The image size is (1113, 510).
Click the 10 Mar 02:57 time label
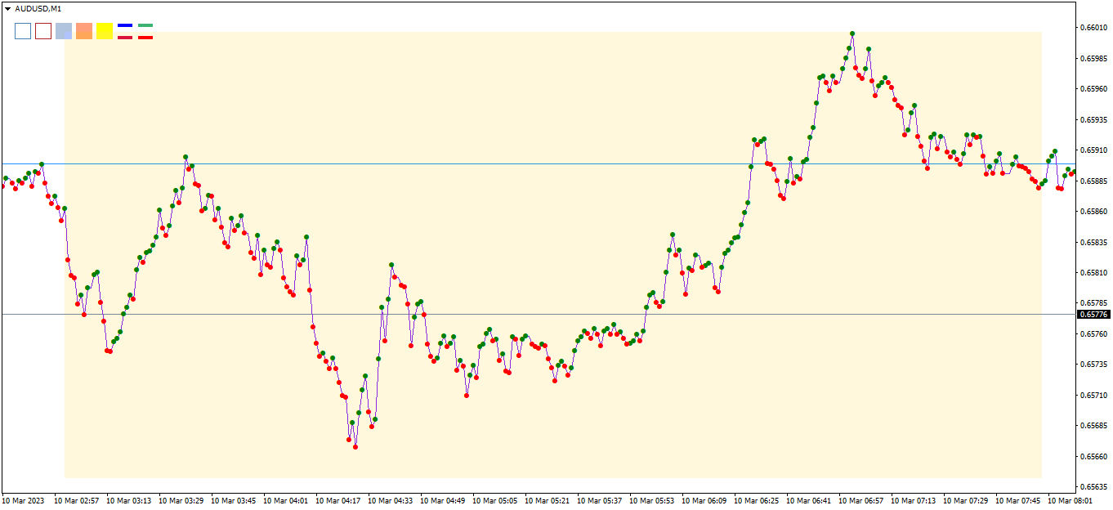click(x=77, y=500)
